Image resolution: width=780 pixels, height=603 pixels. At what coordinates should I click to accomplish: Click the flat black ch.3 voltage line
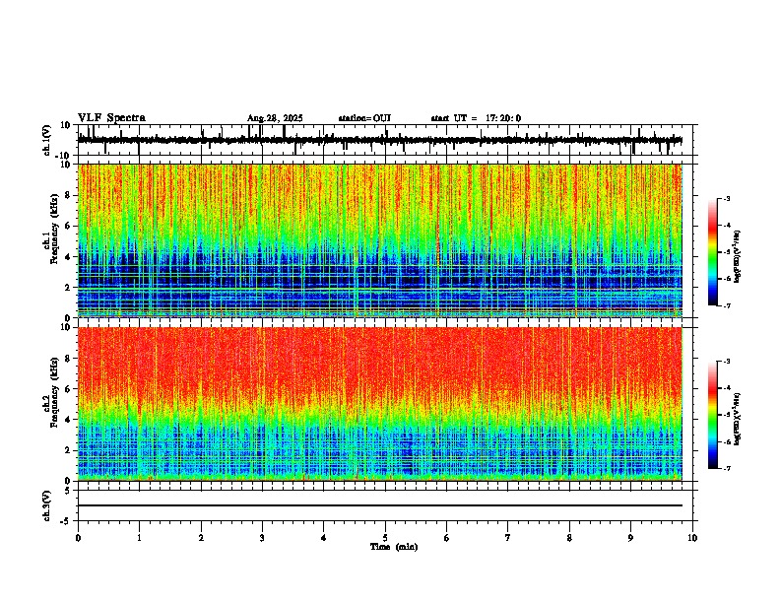[x=379, y=505]
